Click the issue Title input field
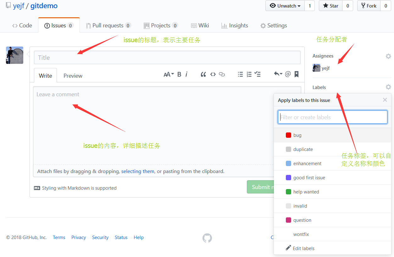The width and height of the screenshot is (394, 257). [x=167, y=58]
